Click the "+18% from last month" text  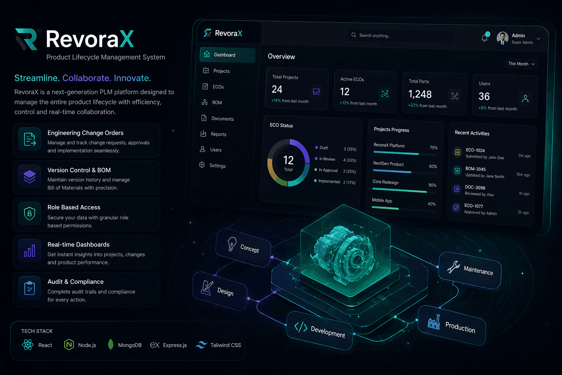290,101
